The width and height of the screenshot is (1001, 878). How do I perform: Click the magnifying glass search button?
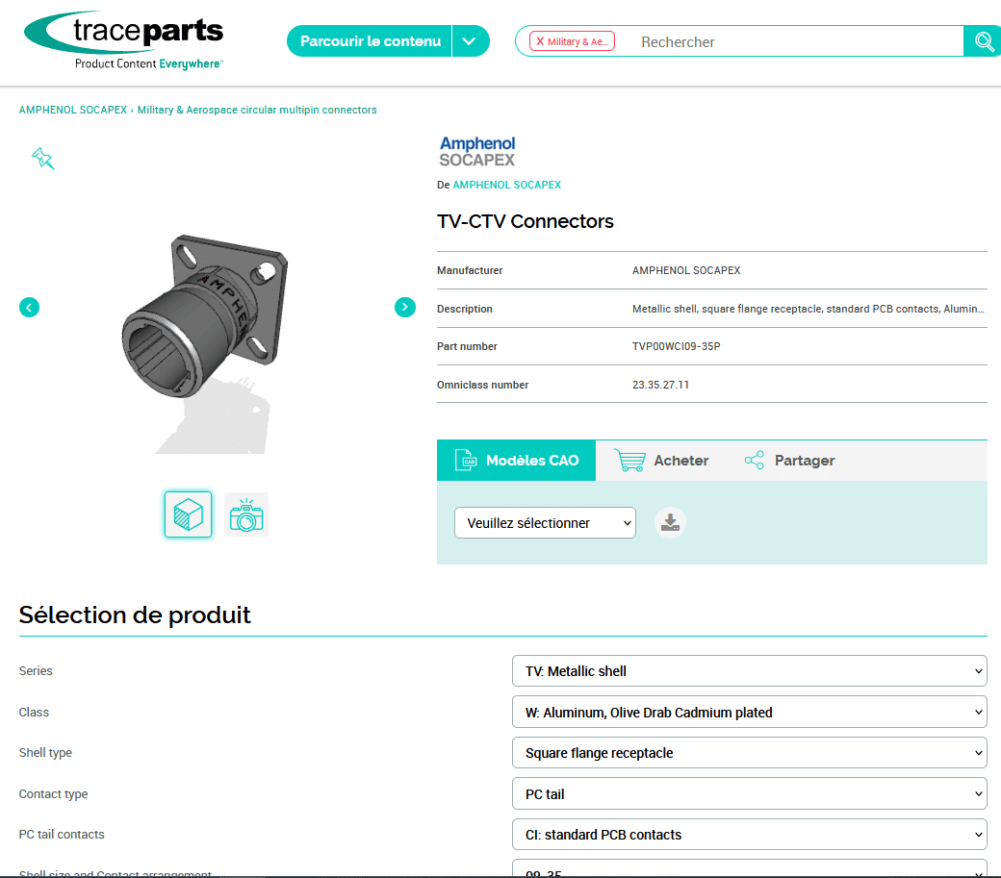[984, 41]
